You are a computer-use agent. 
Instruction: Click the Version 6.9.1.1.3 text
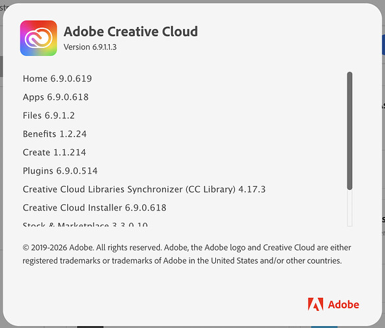[90, 47]
